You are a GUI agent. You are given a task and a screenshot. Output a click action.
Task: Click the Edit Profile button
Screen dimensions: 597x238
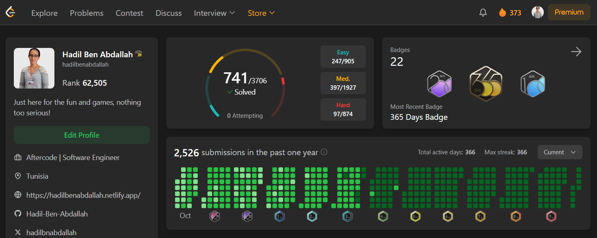[82, 135]
